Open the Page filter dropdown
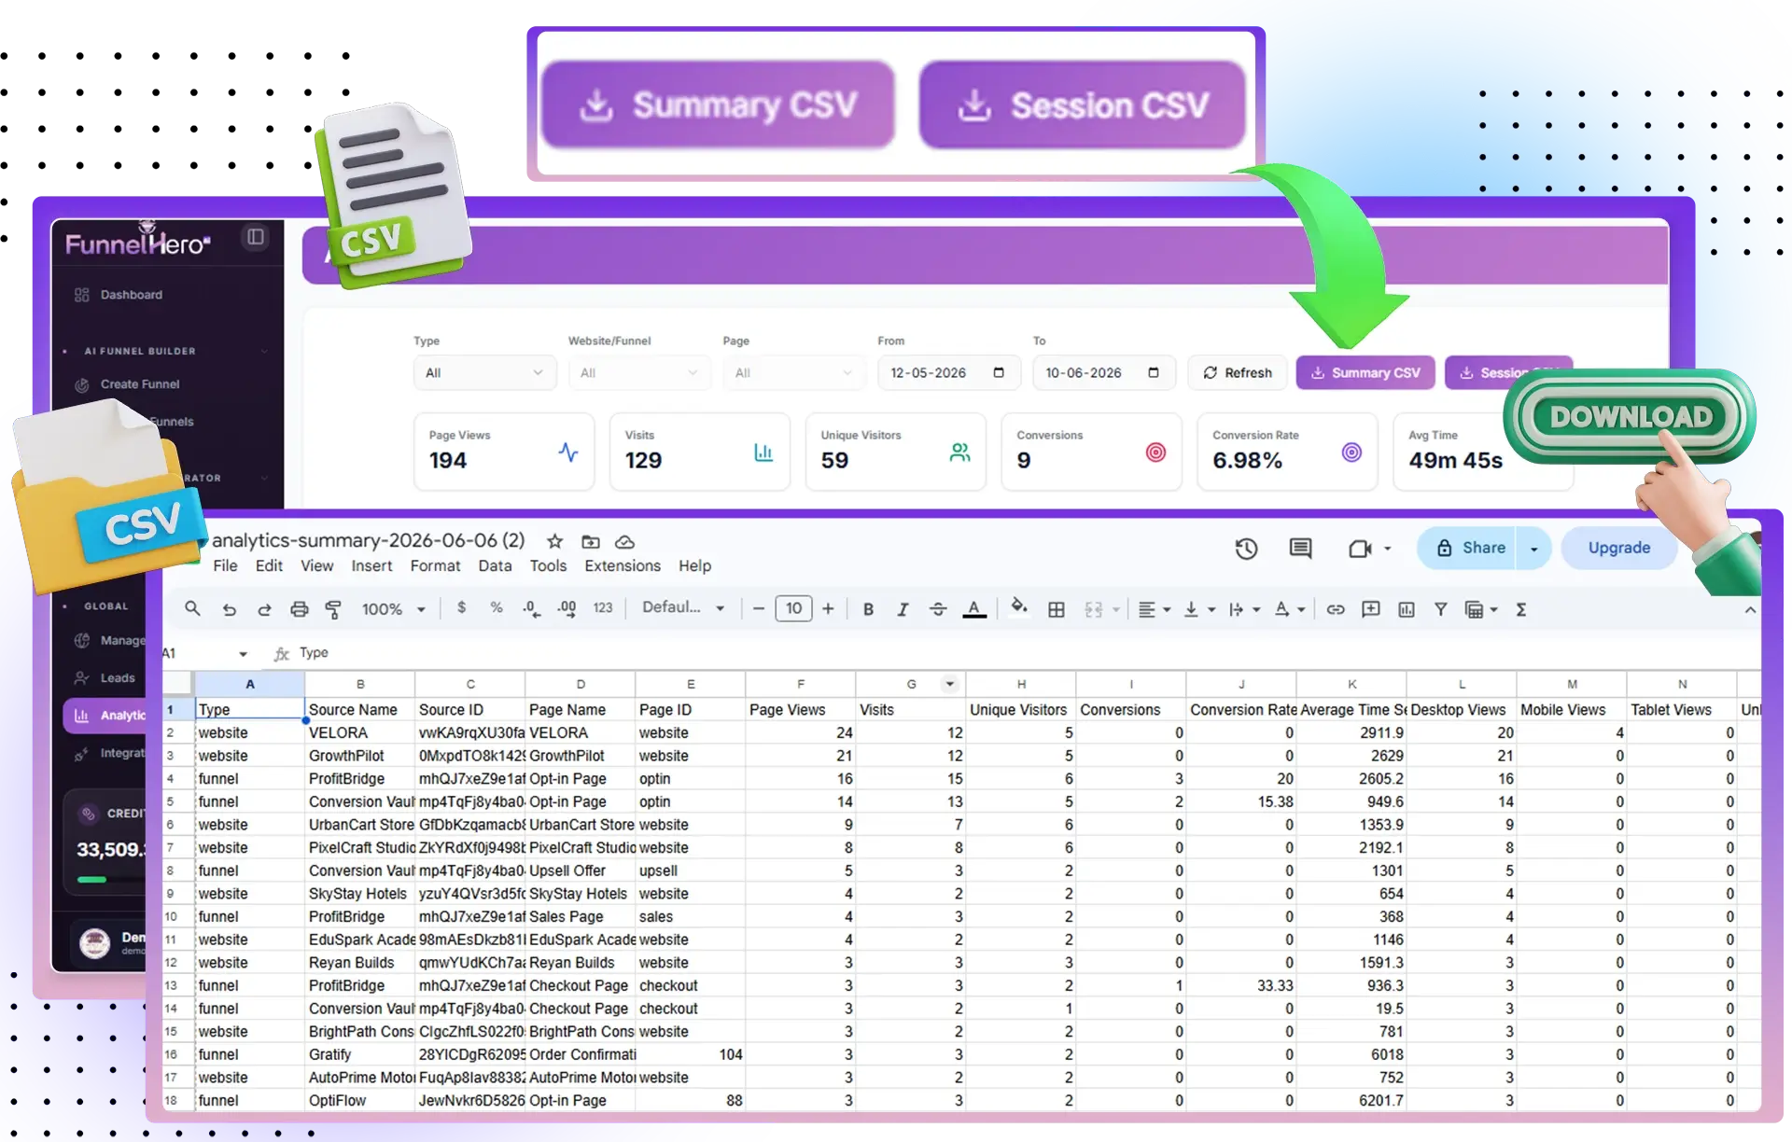Image resolution: width=1792 pixels, height=1142 pixels. pyautogui.click(x=793, y=372)
